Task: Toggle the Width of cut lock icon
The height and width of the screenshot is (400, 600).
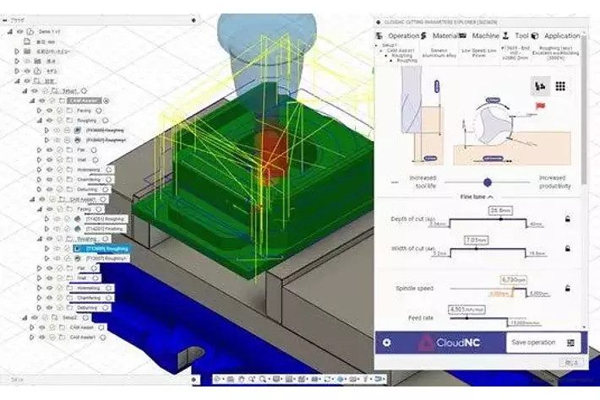Action: click(566, 248)
